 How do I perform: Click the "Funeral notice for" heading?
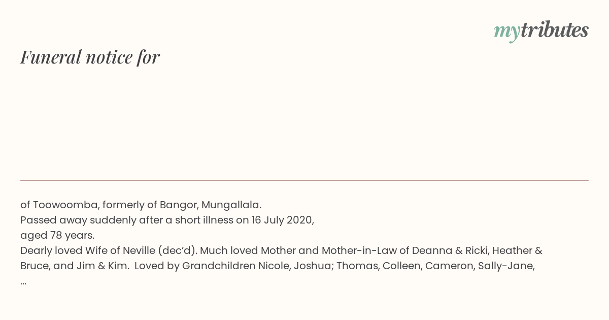(x=90, y=57)
